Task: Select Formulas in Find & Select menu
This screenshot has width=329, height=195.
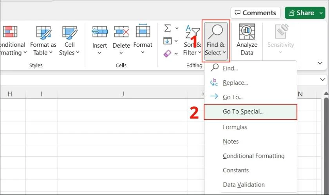Action: [x=251, y=127]
